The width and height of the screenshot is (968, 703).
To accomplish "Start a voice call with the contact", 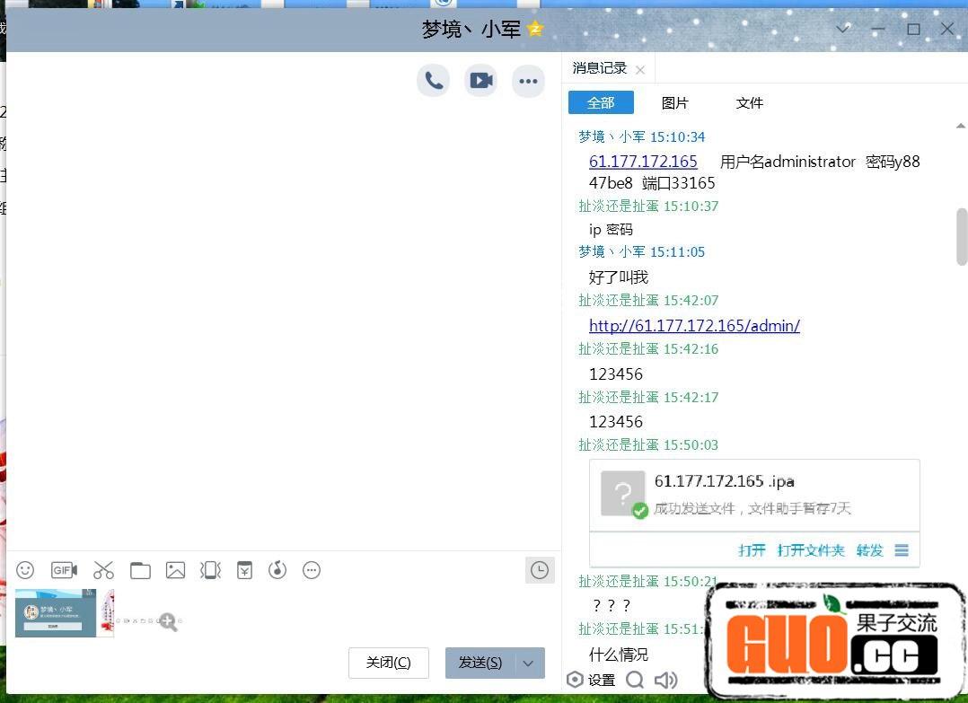I will tap(434, 81).
